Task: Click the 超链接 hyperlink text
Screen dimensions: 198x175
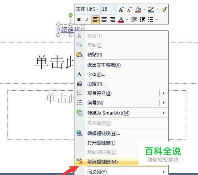Action: 70,29
